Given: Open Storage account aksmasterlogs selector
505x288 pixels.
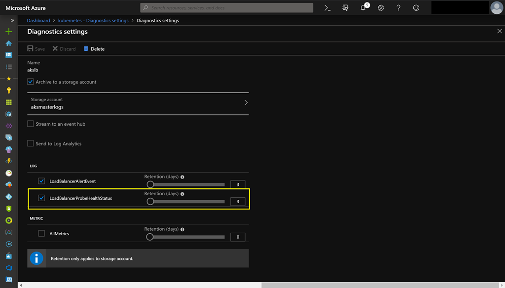Looking at the screenshot, I should 138,103.
